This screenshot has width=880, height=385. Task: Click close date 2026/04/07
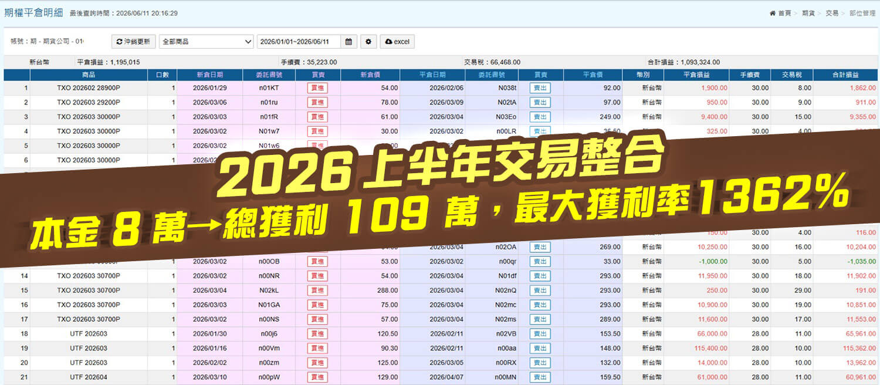pyautogui.click(x=446, y=377)
